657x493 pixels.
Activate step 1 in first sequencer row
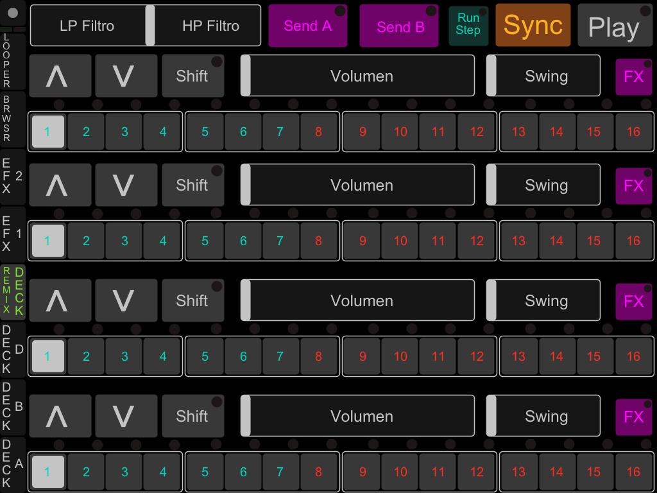coord(48,132)
